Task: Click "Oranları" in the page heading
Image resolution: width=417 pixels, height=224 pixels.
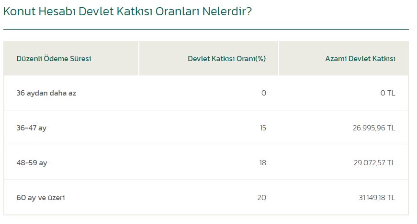Action: pos(176,11)
